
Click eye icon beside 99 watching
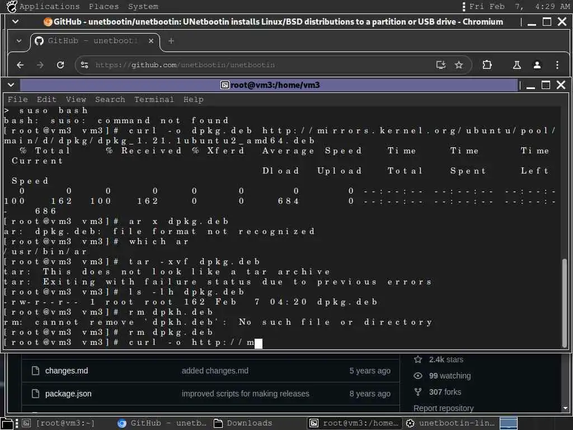pyautogui.click(x=418, y=376)
